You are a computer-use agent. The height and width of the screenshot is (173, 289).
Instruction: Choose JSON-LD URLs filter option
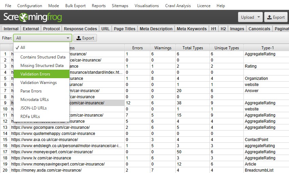click(x=33, y=108)
